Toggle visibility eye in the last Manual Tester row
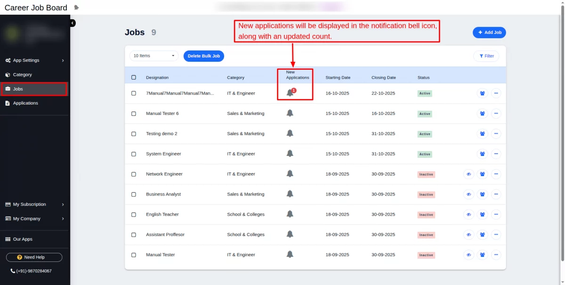Screen dimensions: 565x285 [468, 255]
